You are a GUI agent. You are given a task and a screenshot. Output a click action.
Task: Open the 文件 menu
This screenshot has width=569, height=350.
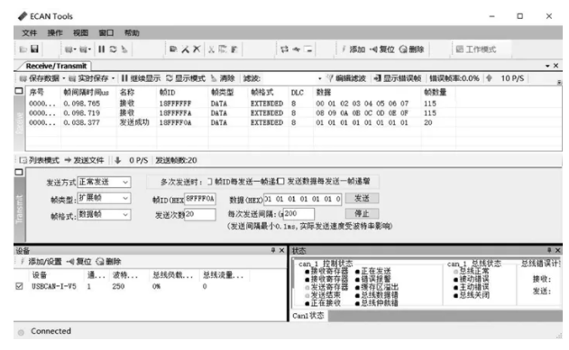pos(30,33)
